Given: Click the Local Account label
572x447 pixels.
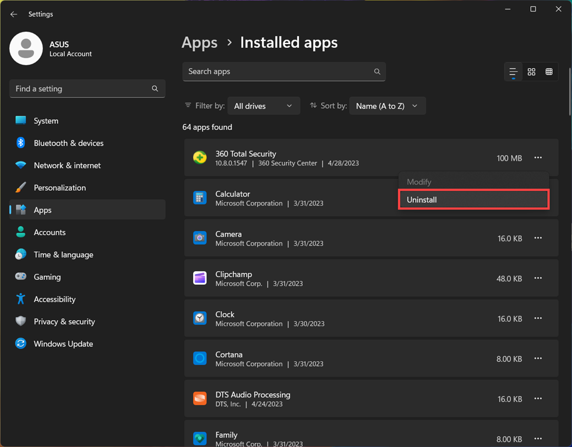Looking at the screenshot, I should click(x=71, y=54).
